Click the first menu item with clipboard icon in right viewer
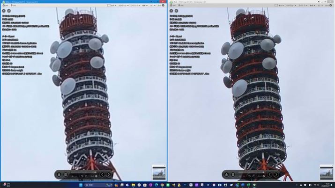 click(173, 5)
